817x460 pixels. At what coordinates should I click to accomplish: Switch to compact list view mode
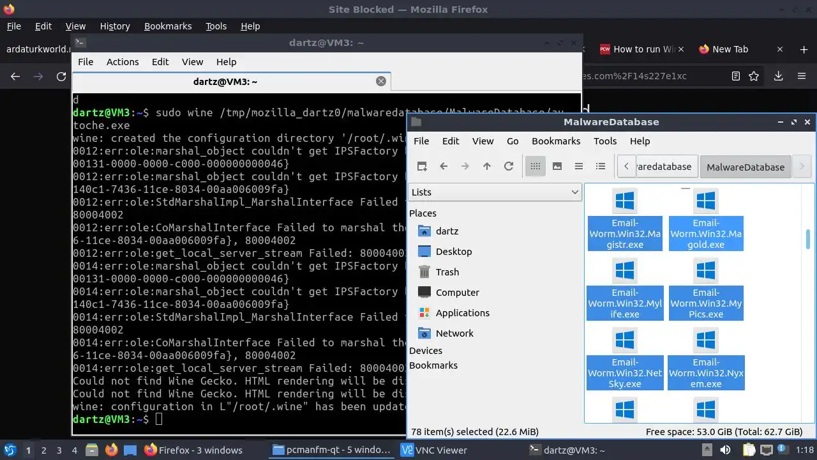click(x=579, y=166)
